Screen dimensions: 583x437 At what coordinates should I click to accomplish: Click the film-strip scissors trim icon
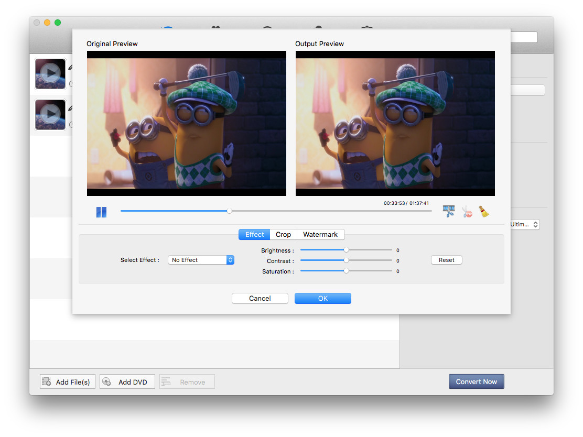(x=449, y=212)
